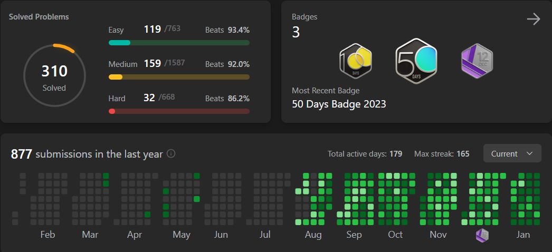Click the Medium difficulty progress bar

coord(179,77)
